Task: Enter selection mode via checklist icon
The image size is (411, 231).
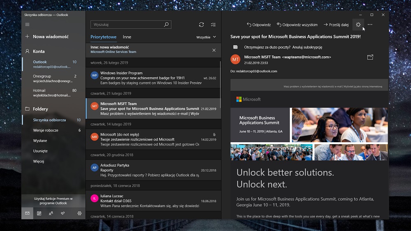Action: click(213, 24)
